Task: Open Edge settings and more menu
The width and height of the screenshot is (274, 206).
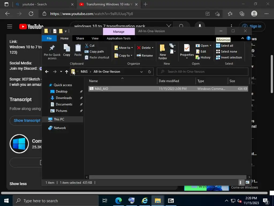Action: pyautogui.click(x=266, y=14)
